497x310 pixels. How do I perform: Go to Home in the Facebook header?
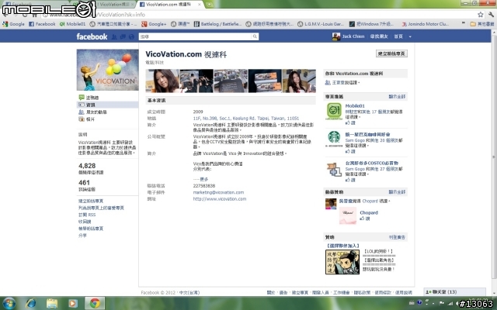tap(398, 36)
